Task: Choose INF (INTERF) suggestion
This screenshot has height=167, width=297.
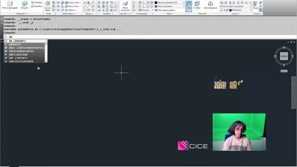Action: [x=24, y=58]
